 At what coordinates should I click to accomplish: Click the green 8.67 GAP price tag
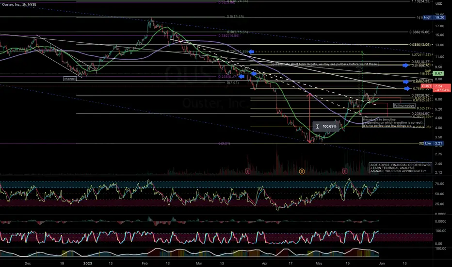(438, 74)
